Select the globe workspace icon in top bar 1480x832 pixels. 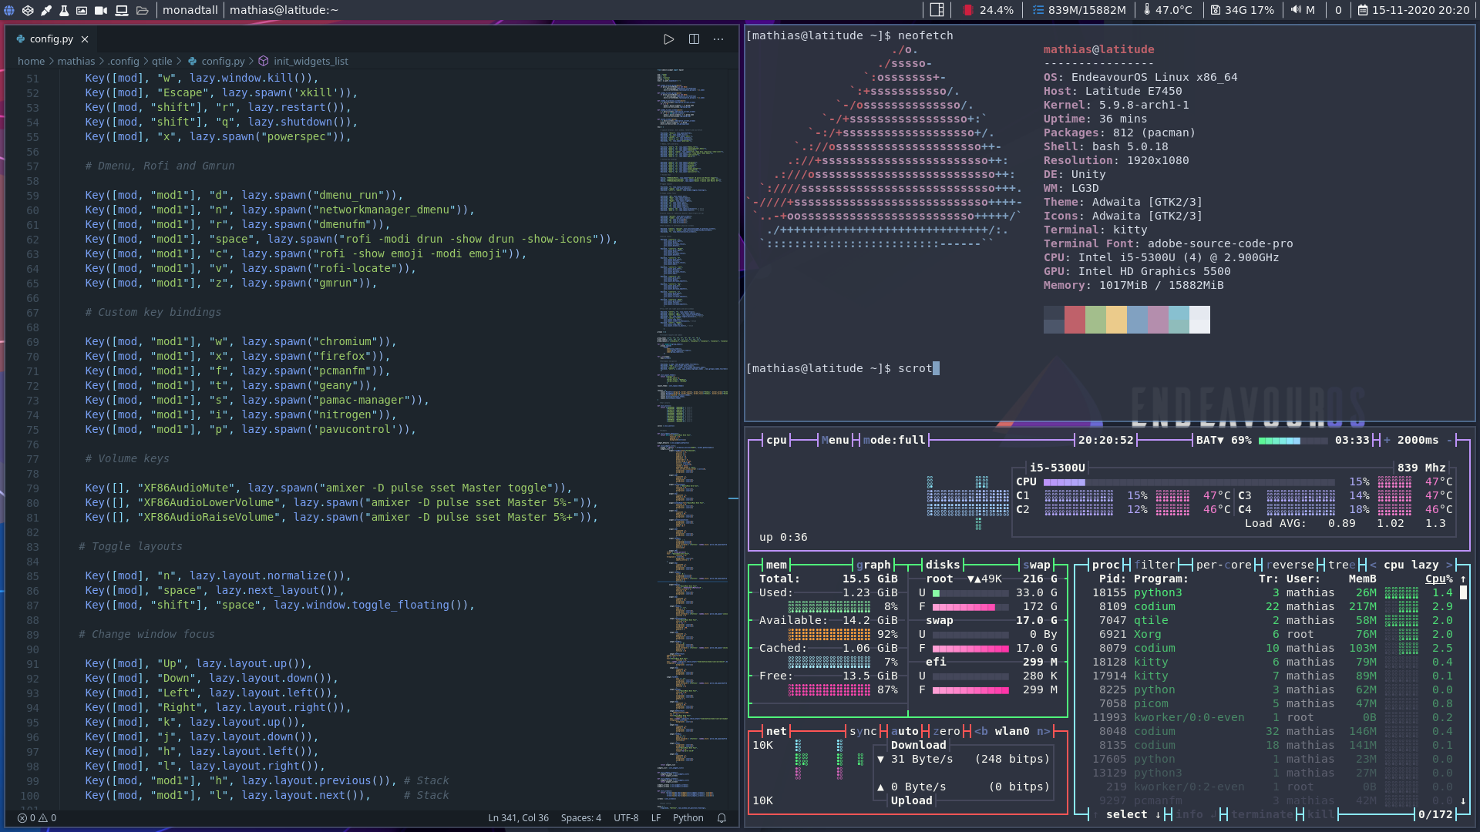point(9,10)
